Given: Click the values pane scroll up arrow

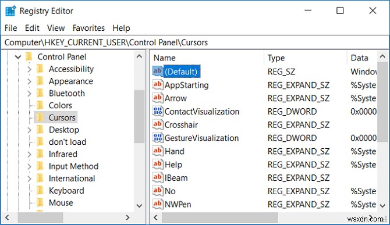Looking at the screenshot, I should click(x=382, y=57).
